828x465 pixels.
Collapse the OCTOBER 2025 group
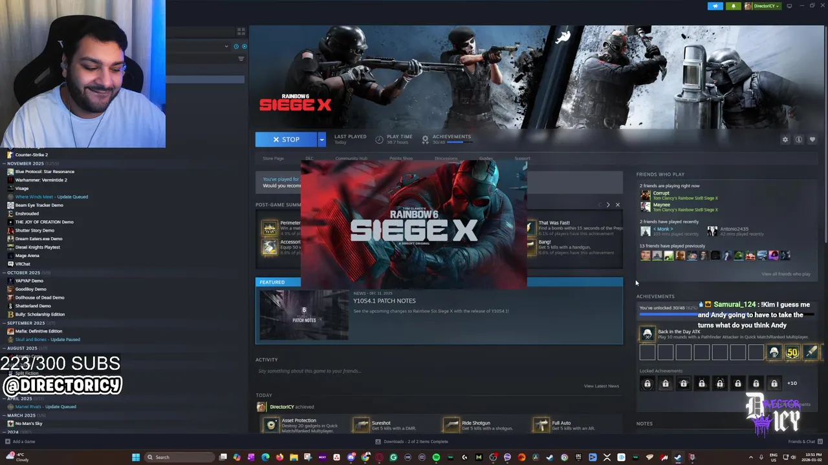coord(23,273)
